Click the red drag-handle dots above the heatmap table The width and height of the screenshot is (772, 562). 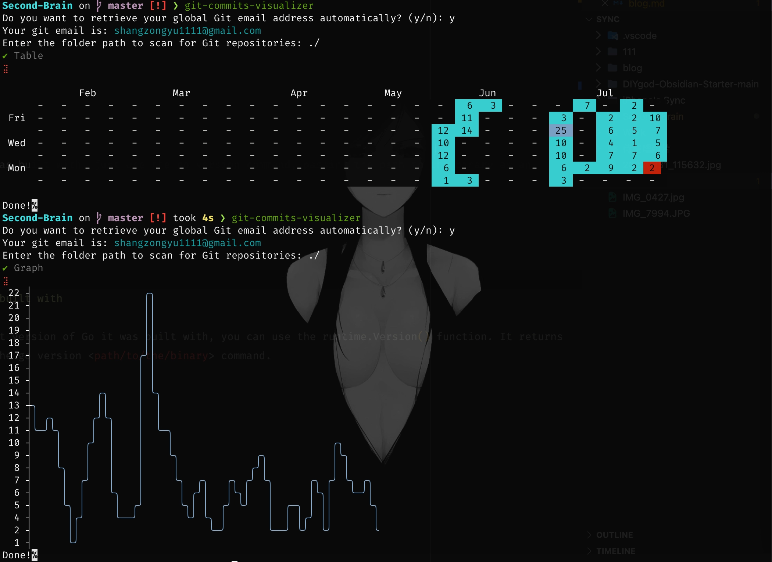coord(6,69)
